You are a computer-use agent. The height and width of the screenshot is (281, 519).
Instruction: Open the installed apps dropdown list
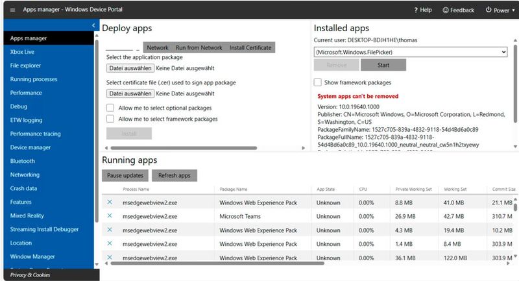point(411,52)
